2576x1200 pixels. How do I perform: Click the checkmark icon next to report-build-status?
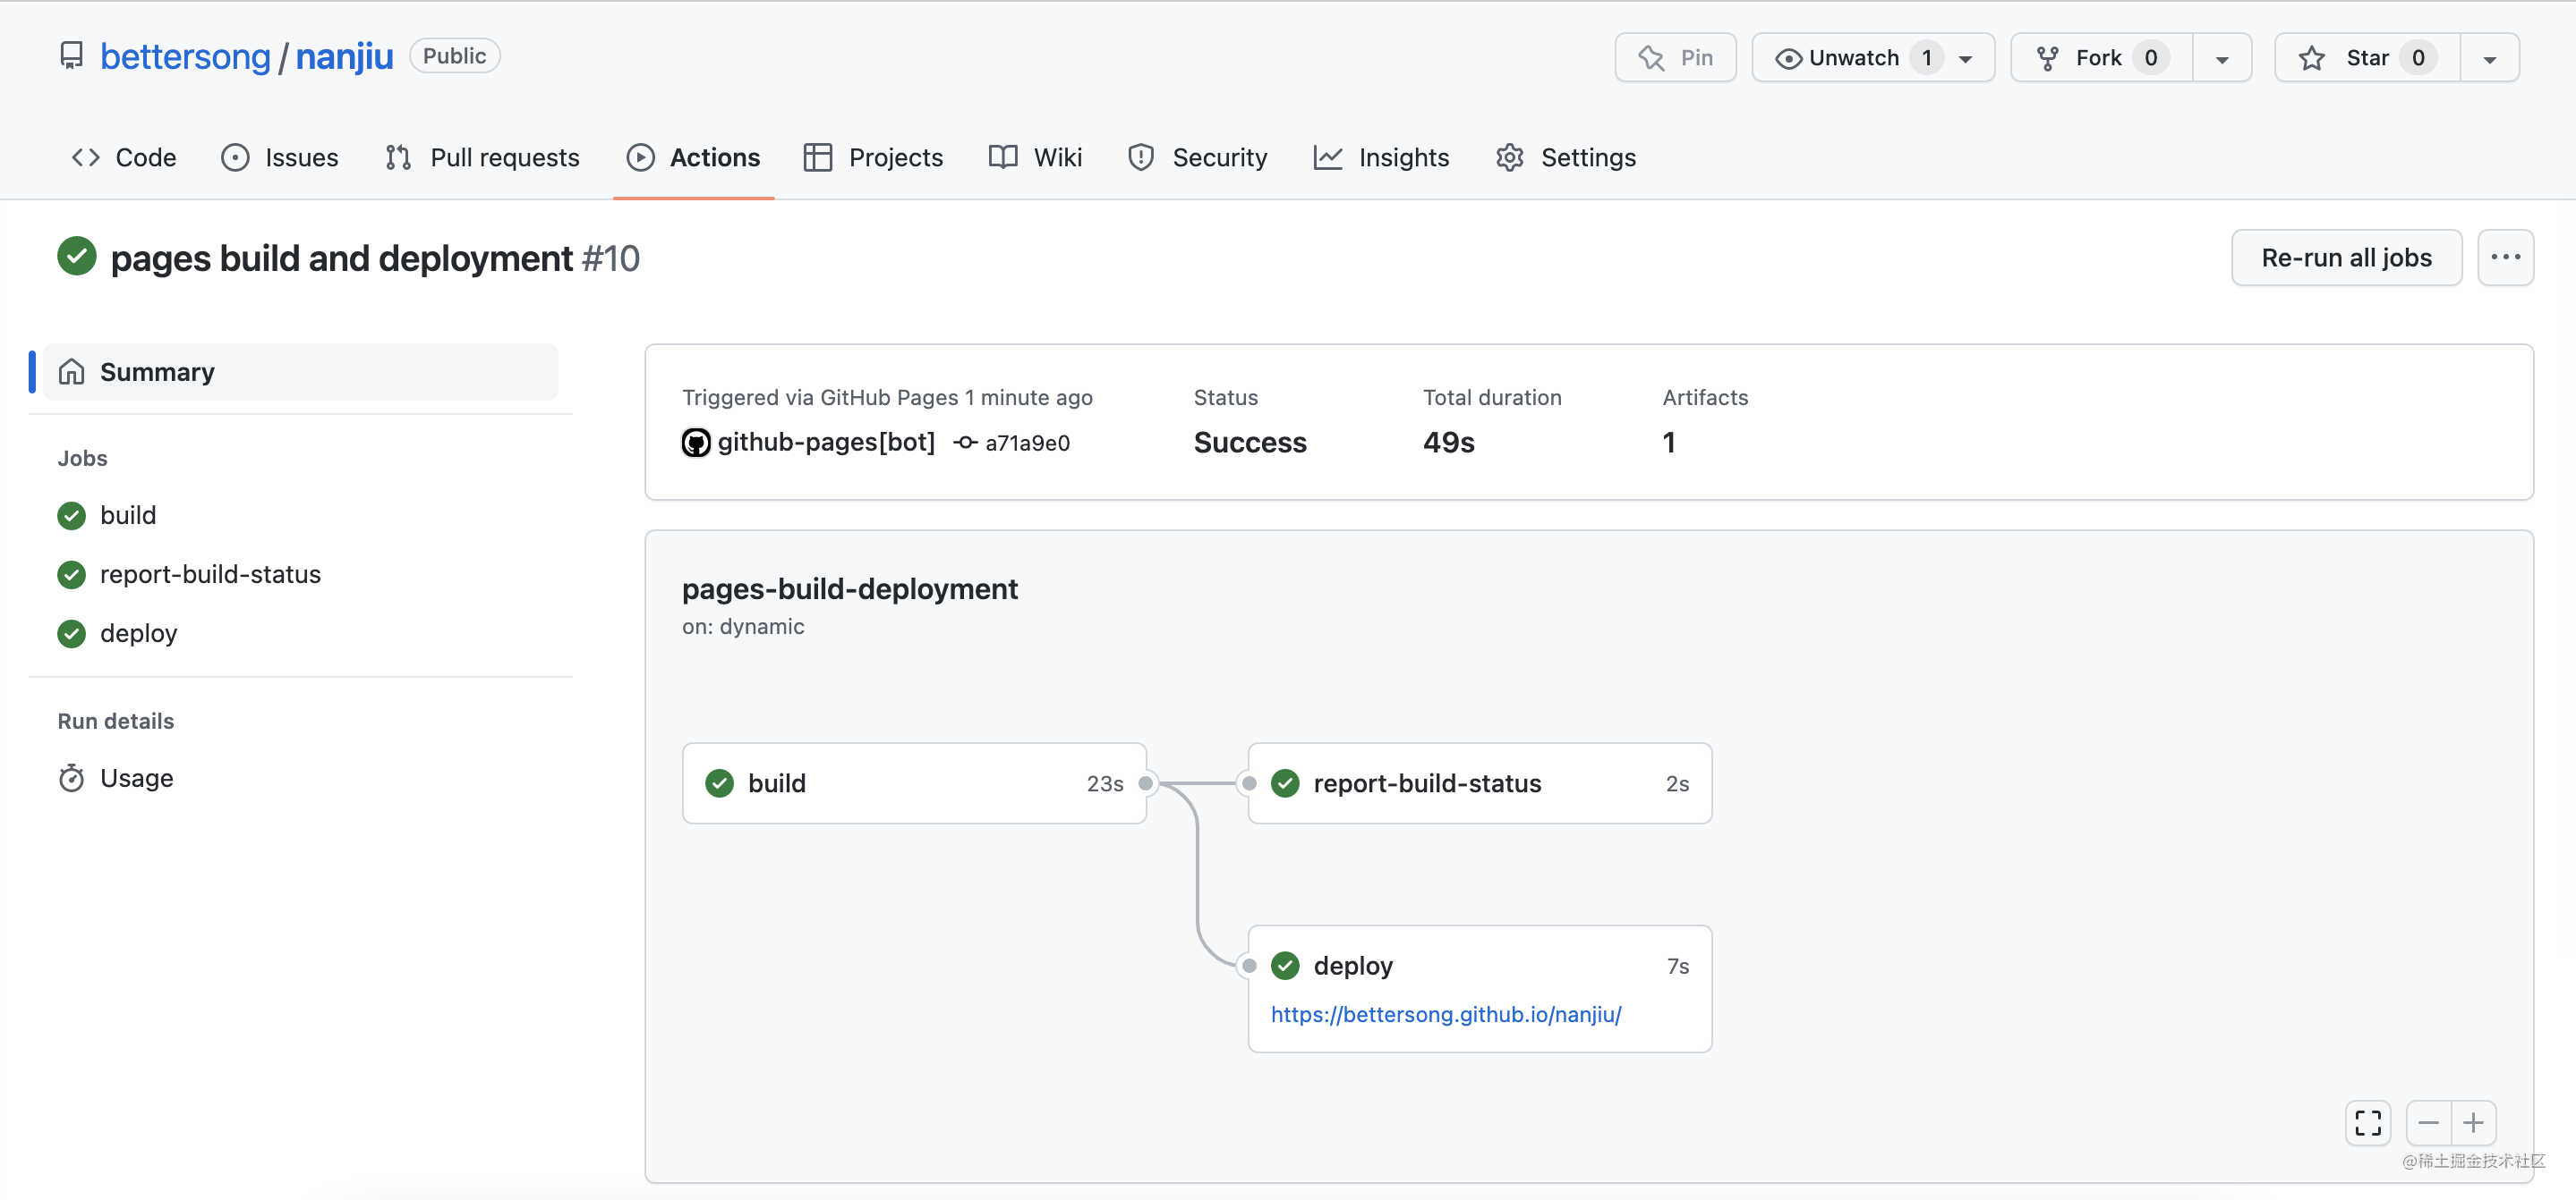[x=1284, y=783]
